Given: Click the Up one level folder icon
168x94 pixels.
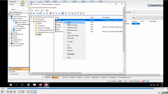Looking at the screenshot, I should [37, 13].
